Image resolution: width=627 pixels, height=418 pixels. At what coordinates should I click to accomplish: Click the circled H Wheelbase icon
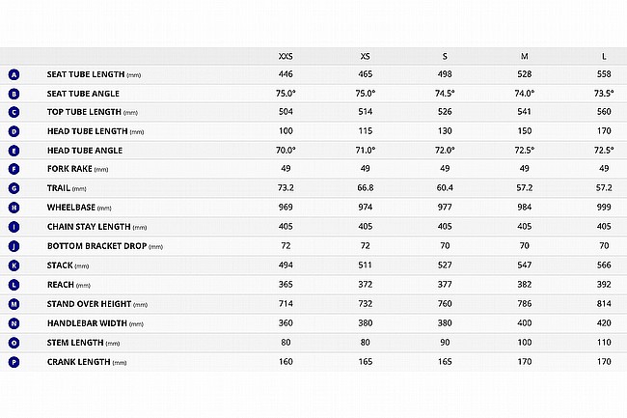coord(14,208)
